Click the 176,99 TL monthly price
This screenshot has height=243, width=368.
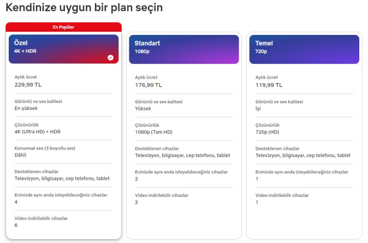tap(148, 85)
